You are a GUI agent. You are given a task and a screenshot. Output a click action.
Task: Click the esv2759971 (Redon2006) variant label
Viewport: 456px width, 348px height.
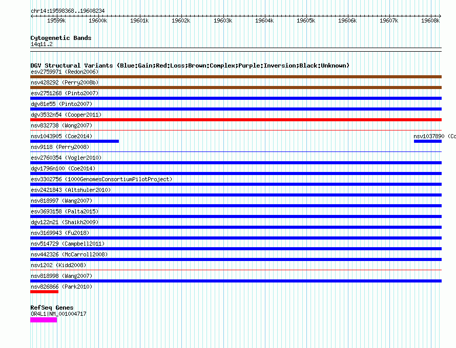(x=65, y=72)
